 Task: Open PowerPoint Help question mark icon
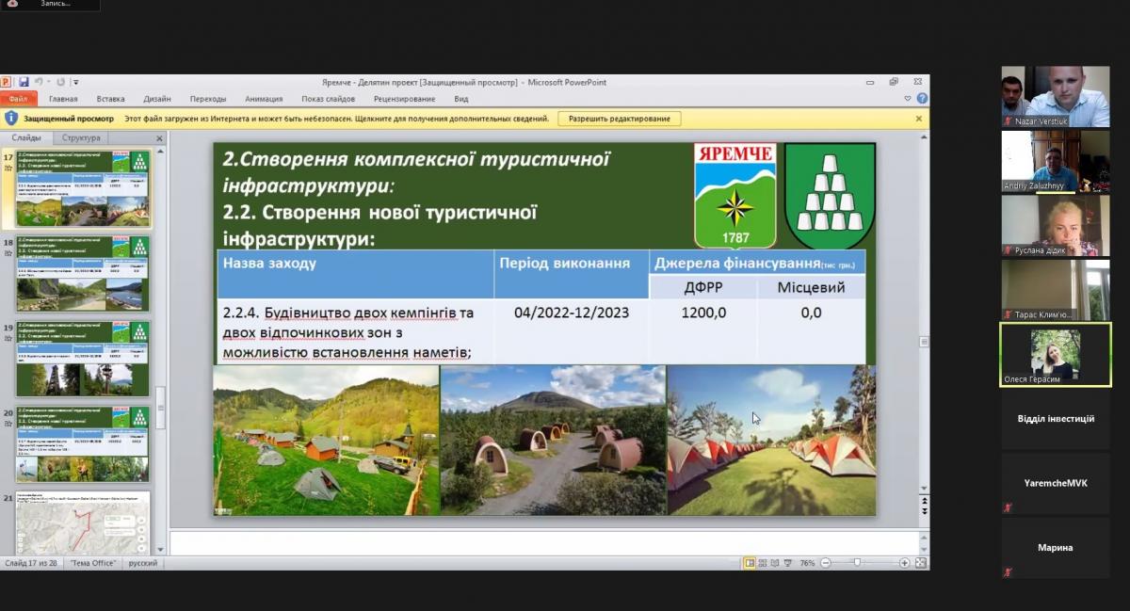[x=922, y=99]
